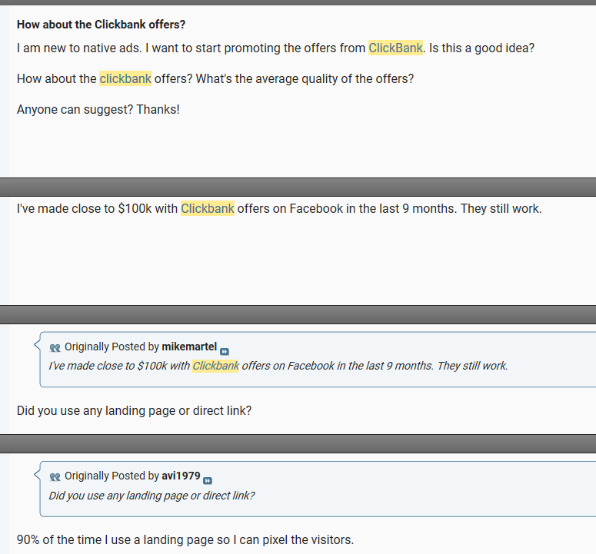
Task: Click the gray divider bar above mikemartel's quote box
Action: click(298, 314)
